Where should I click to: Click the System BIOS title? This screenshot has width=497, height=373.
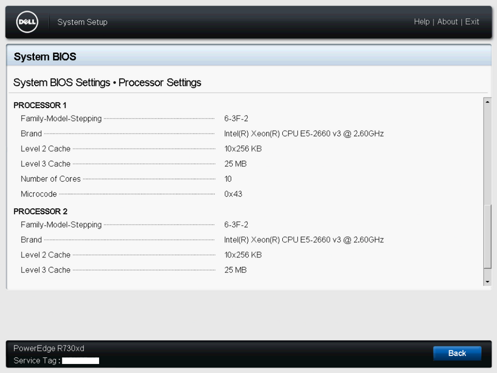(45, 57)
